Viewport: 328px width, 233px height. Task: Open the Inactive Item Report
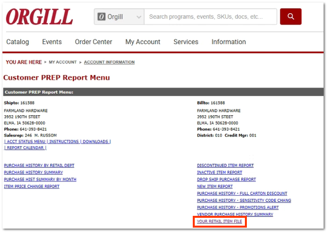[x=219, y=173]
